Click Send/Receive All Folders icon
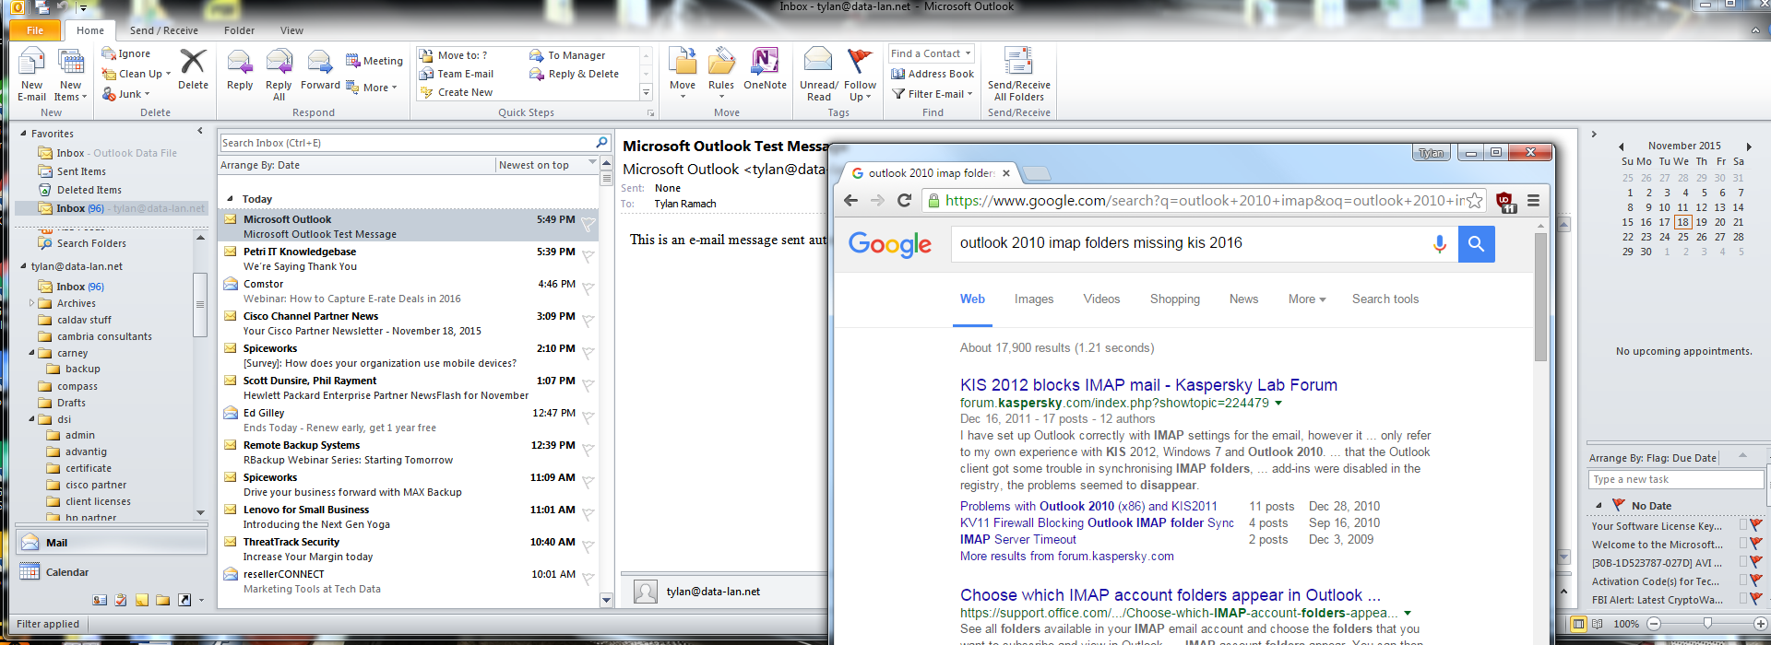This screenshot has width=1771, height=645. click(x=1018, y=74)
